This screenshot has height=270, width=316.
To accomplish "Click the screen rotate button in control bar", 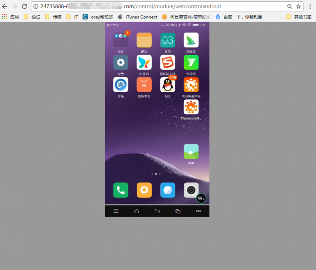I will click(x=178, y=211).
